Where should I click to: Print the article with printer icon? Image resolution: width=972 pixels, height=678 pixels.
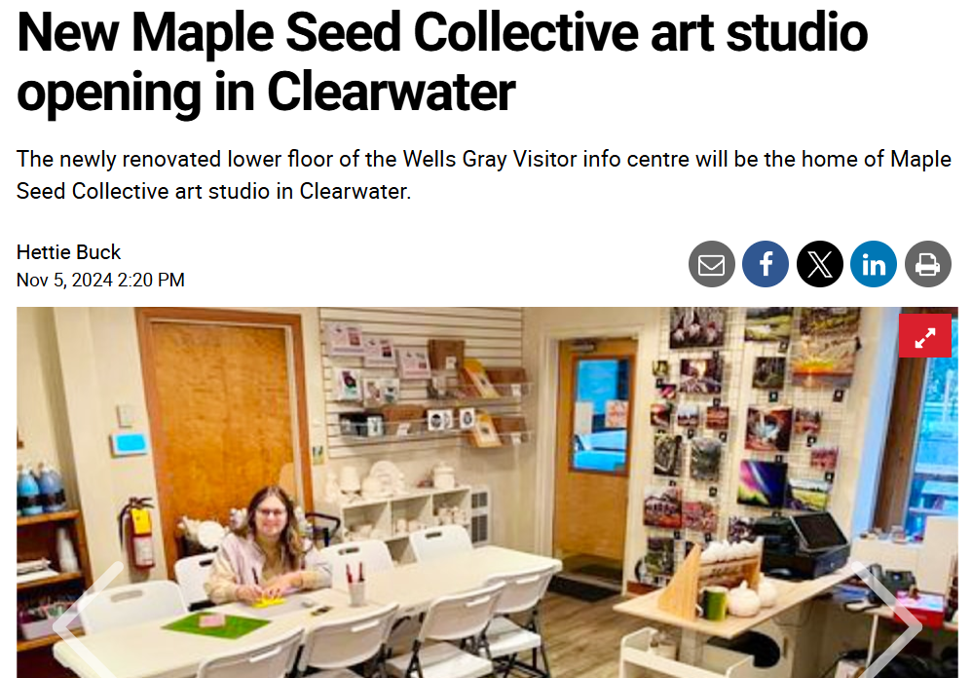(x=927, y=264)
